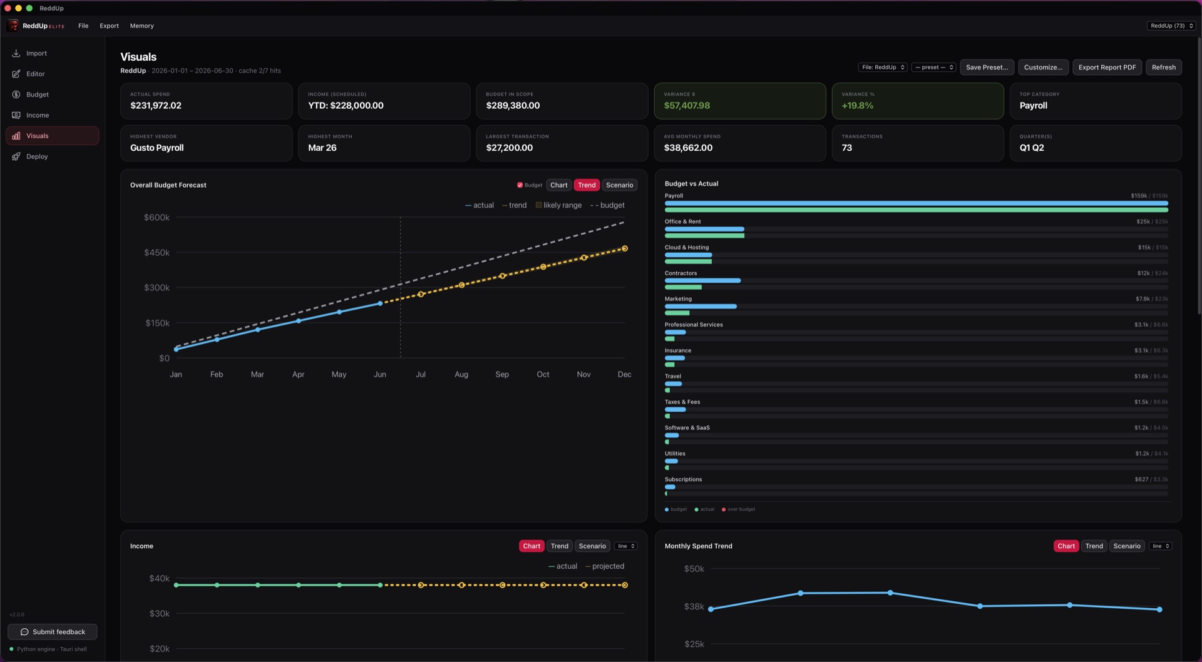The height and width of the screenshot is (662, 1202).
Task: Click the Visuals bar chart icon
Action: pos(16,136)
